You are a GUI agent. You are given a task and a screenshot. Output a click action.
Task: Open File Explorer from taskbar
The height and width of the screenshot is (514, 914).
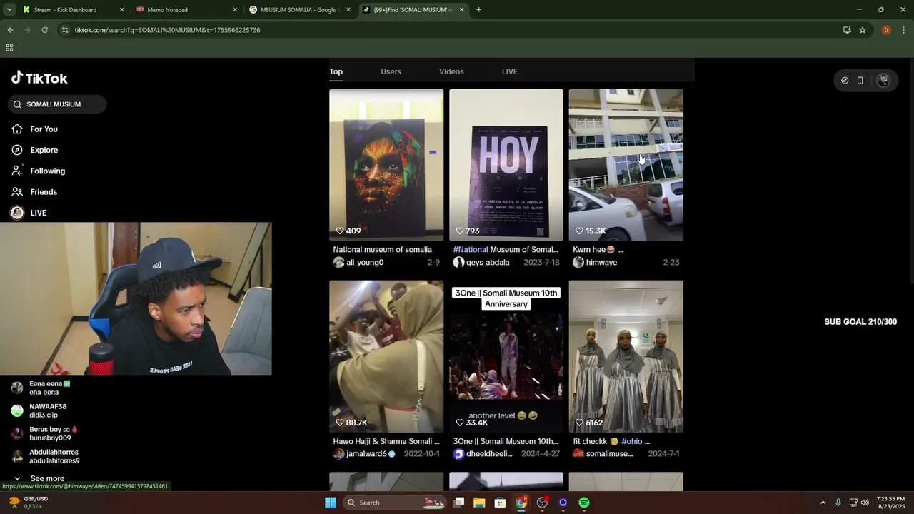click(479, 503)
